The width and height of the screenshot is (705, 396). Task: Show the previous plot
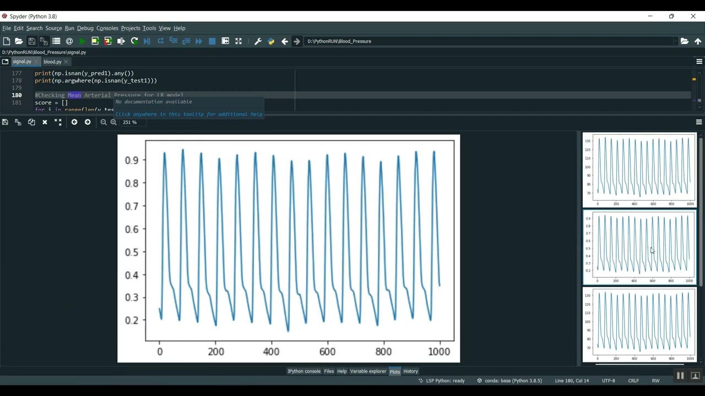tap(74, 122)
